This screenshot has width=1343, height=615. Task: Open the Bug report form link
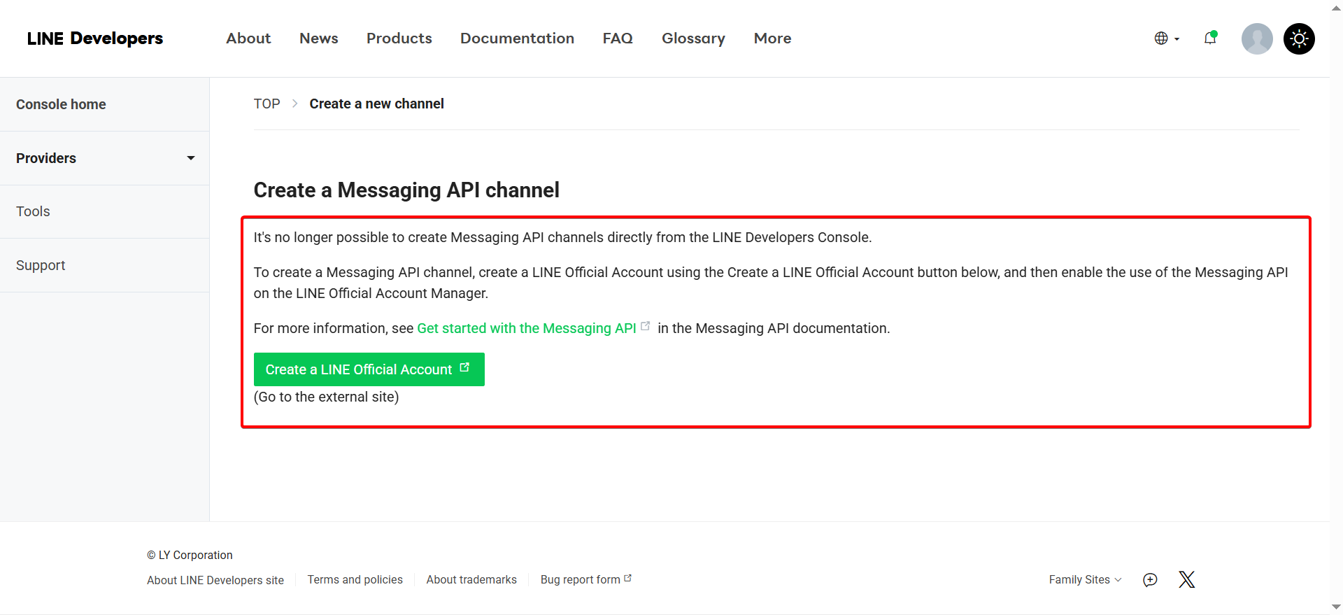[x=585, y=579]
